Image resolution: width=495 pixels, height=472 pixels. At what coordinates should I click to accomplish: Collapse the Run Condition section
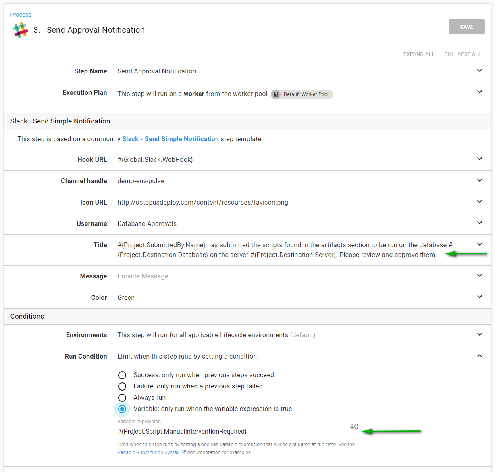tap(479, 356)
